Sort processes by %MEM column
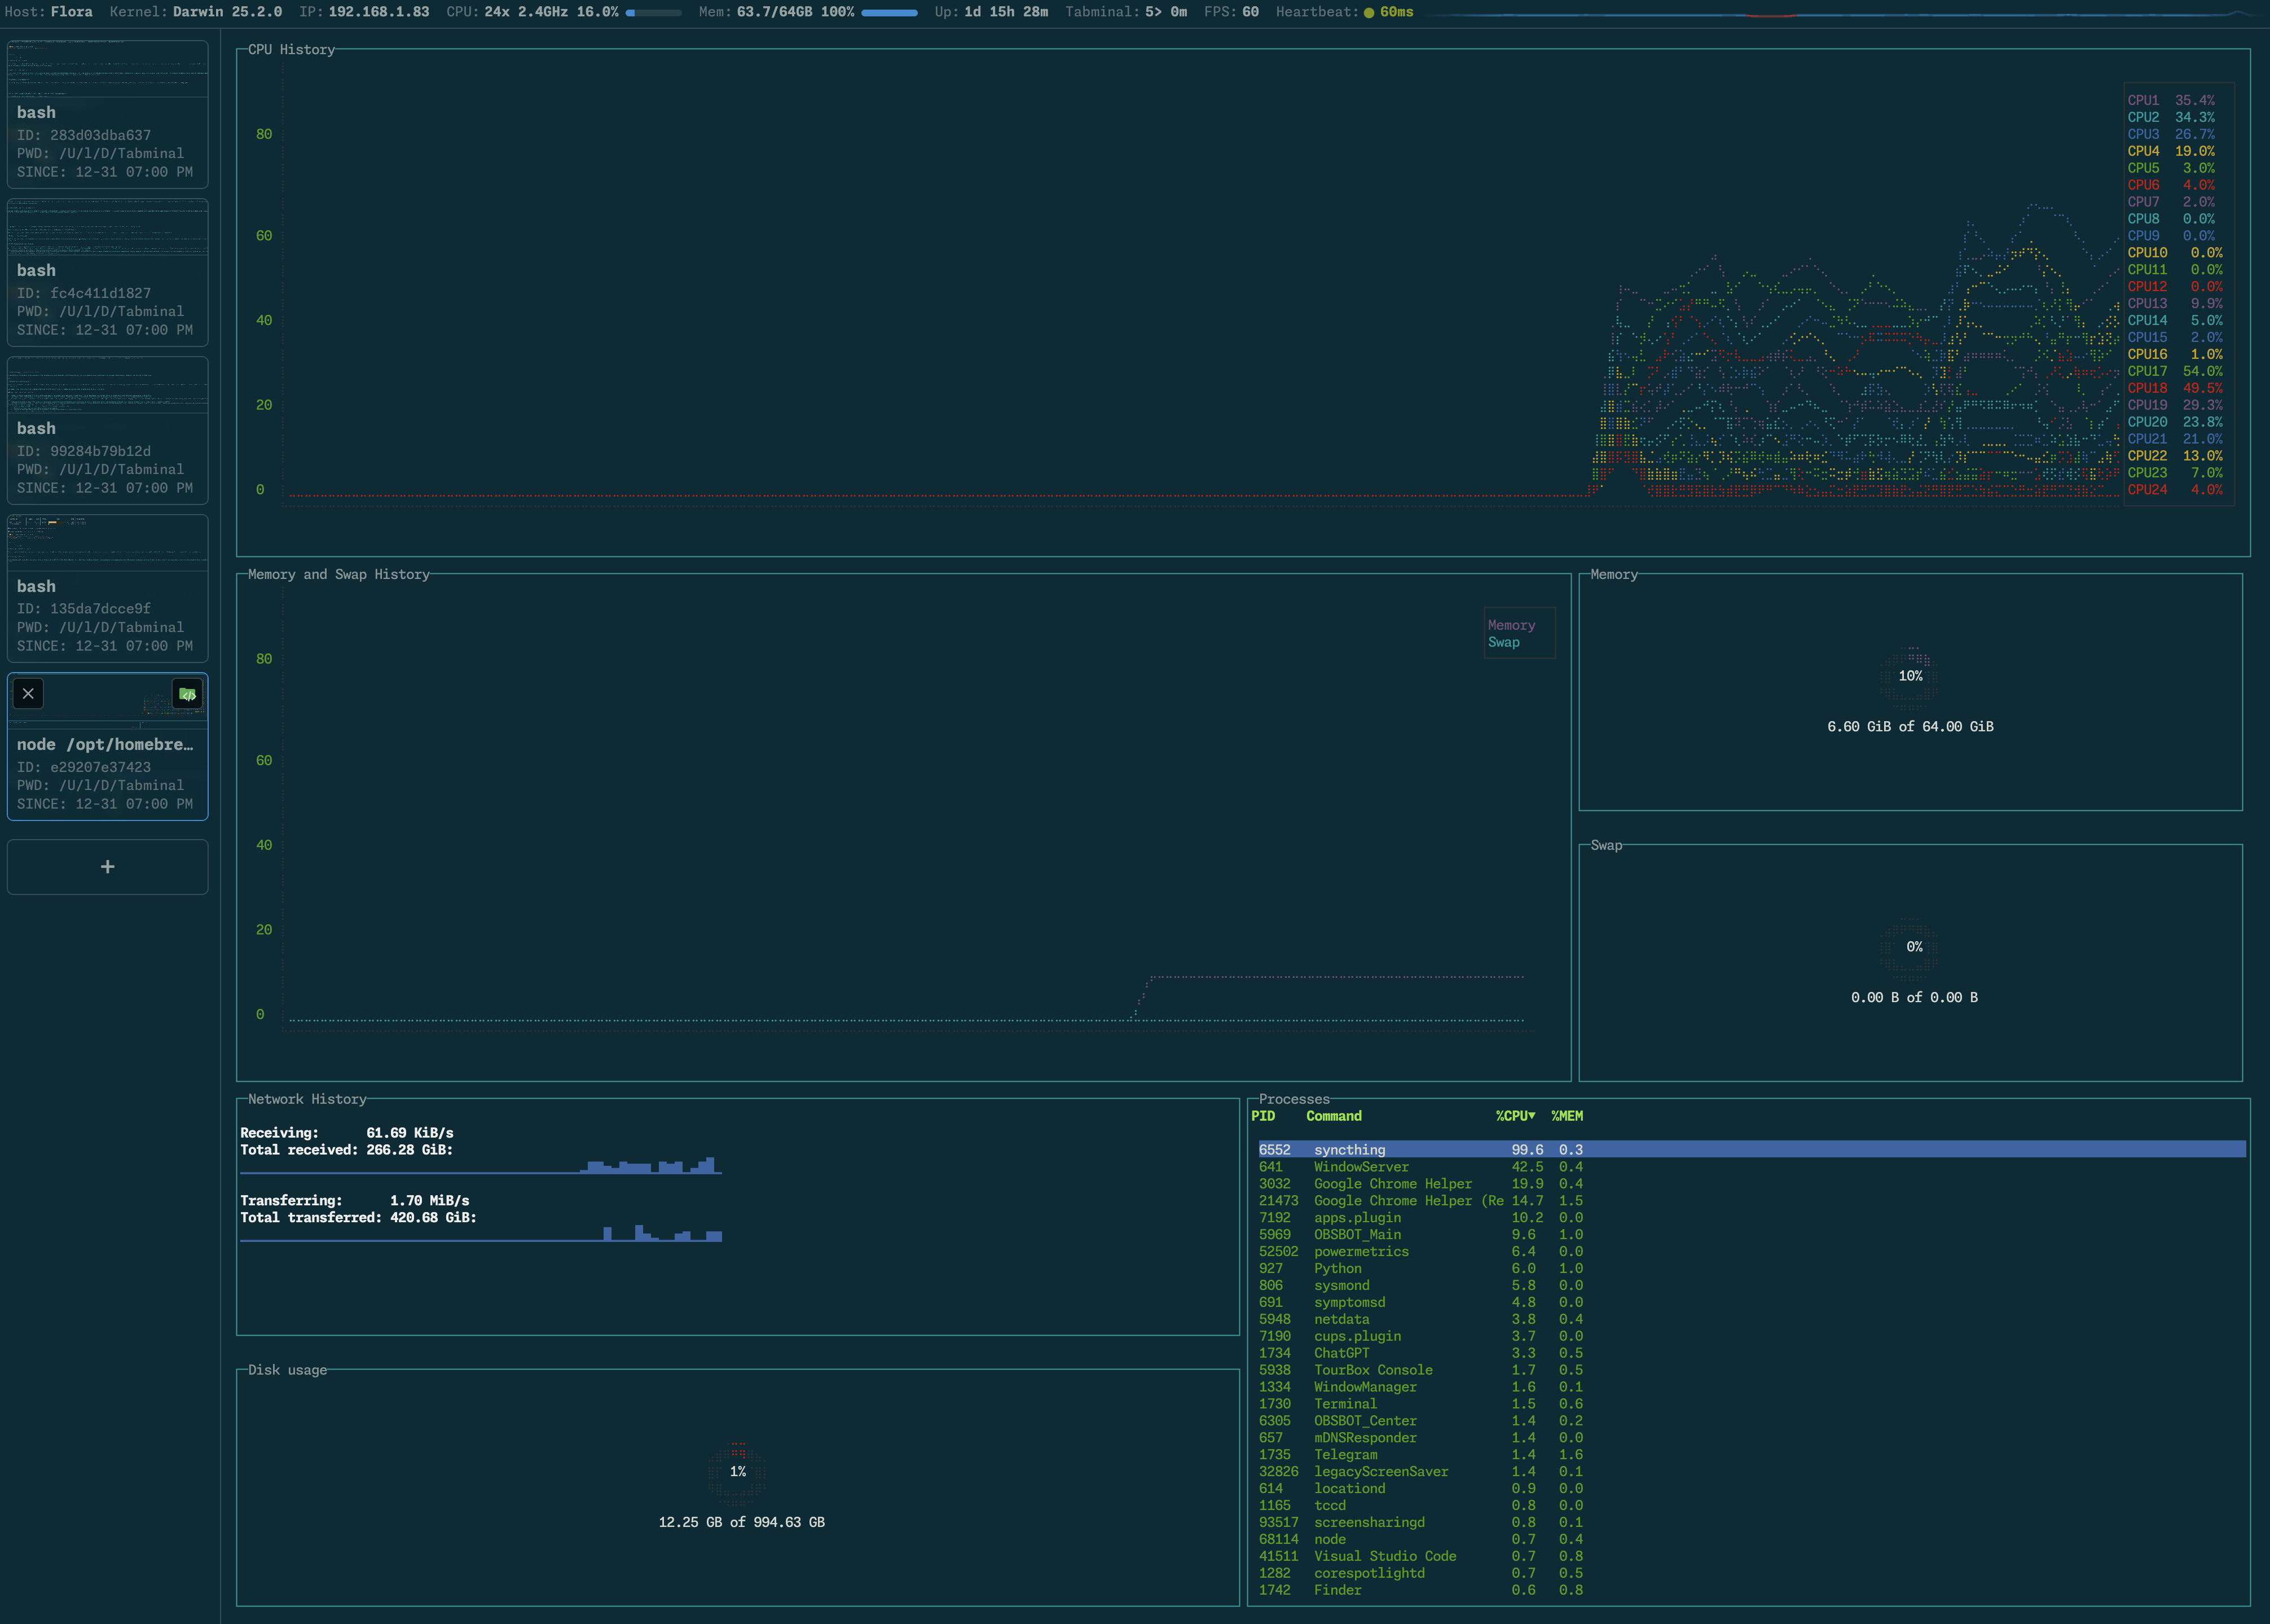Image resolution: width=2270 pixels, height=1624 pixels. point(1567,1116)
